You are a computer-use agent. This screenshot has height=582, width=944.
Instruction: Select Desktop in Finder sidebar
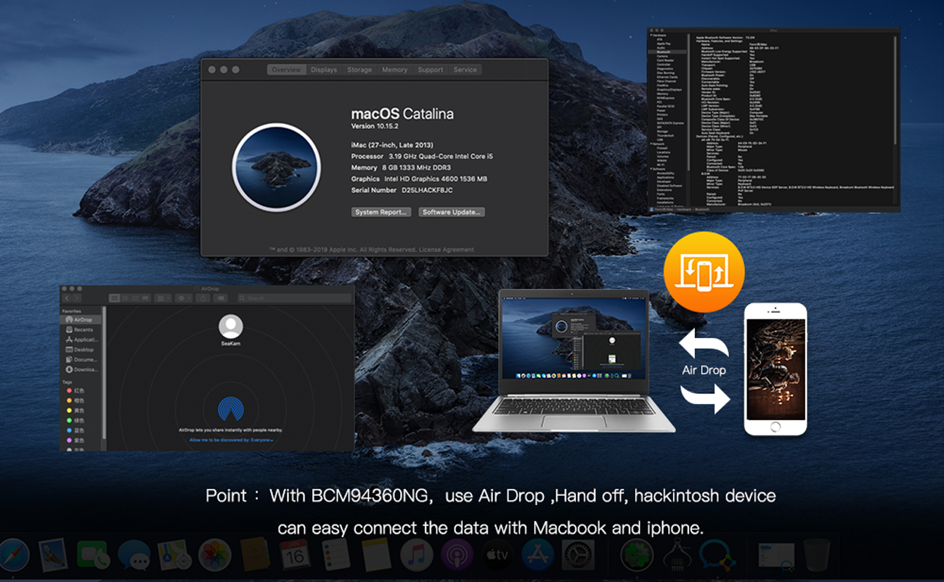coord(81,350)
